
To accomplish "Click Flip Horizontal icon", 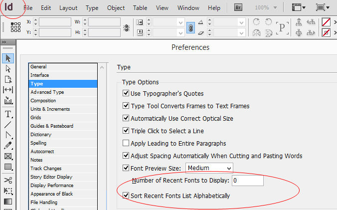I will coord(256,33).
